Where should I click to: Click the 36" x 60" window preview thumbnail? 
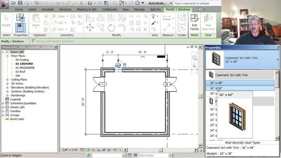pos(237,116)
